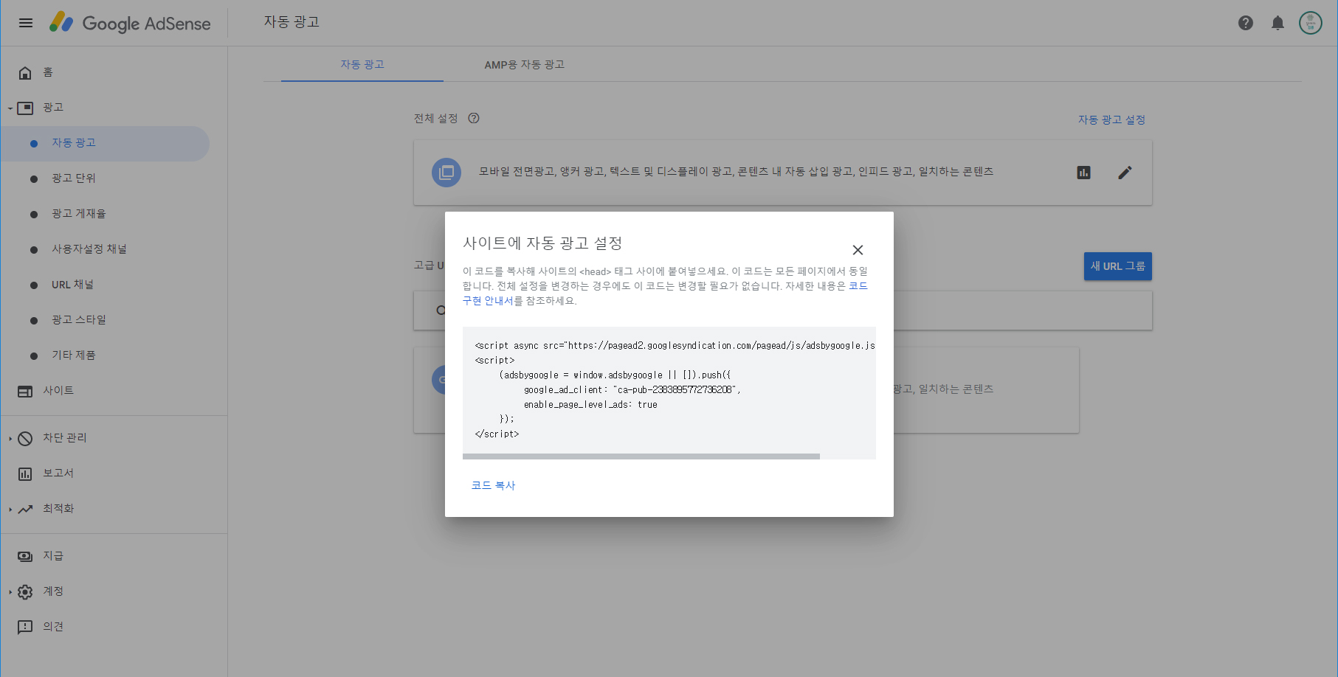
Task: Click the ad formats description in global settings
Action: (x=736, y=172)
